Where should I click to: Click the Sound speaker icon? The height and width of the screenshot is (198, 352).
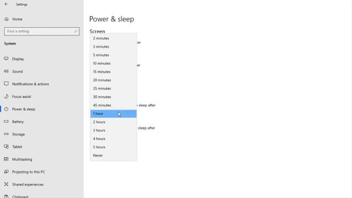tap(6, 71)
